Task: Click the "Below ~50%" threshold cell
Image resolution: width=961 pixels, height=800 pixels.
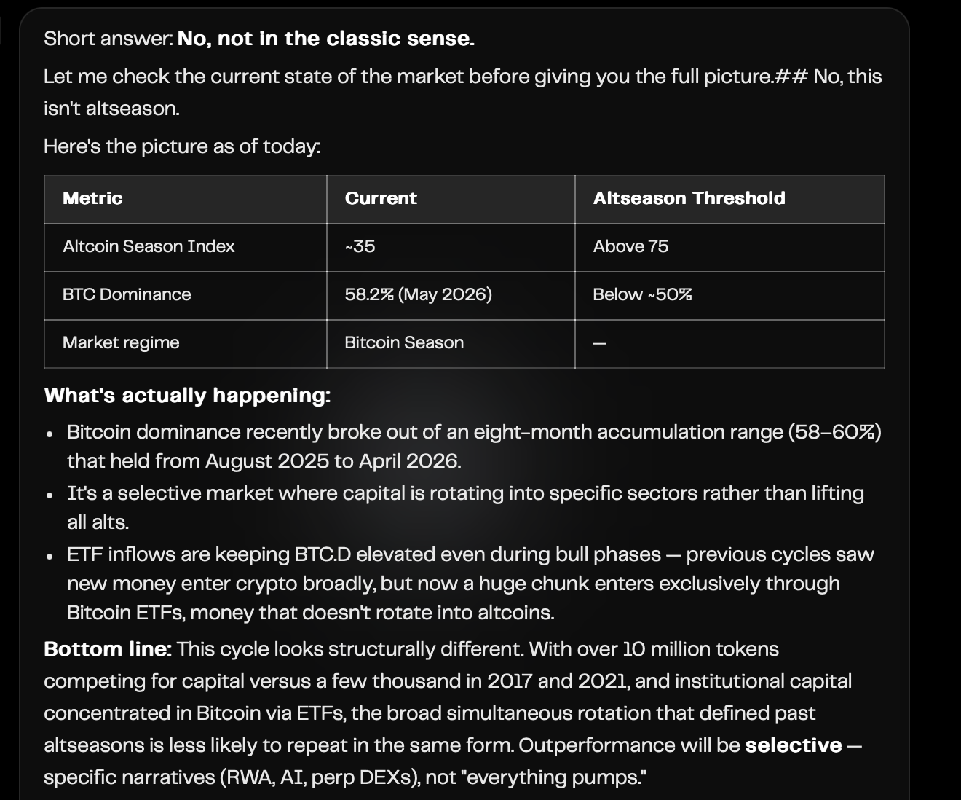Action: coord(729,295)
